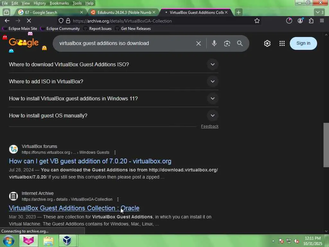Open the extensions puzzle icon
Screen dimensions: 329x247
(x=311, y=21)
